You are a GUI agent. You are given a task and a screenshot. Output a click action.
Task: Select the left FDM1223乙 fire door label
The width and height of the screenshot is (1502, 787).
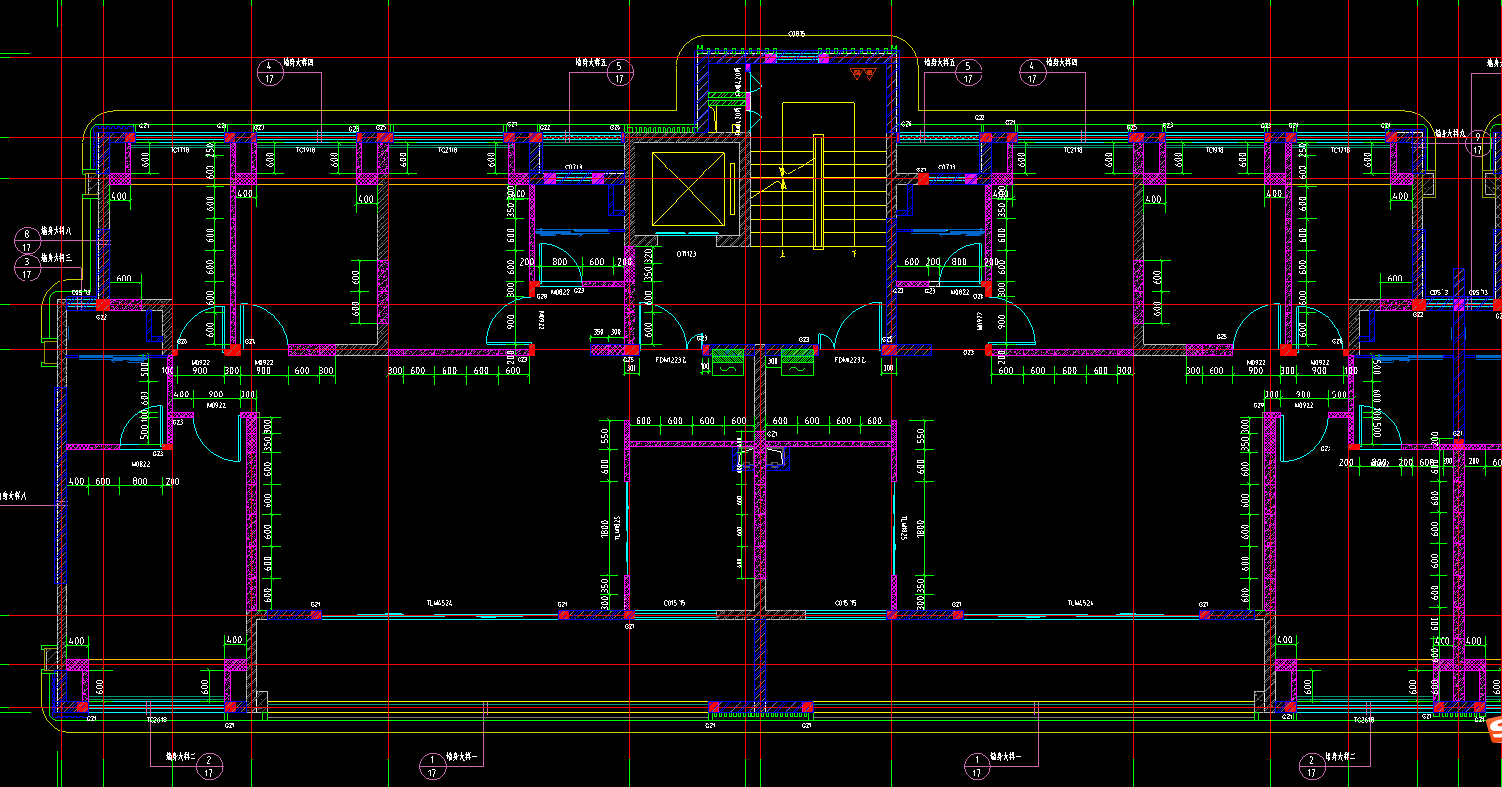tap(671, 360)
